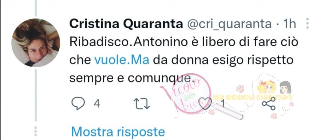Open Cristina Quaranta's profile photo

[36, 43]
